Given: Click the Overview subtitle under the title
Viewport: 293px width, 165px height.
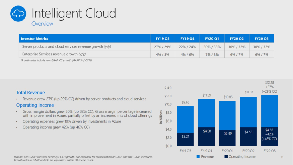Looking at the screenshot, I should click(x=42, y=24).
